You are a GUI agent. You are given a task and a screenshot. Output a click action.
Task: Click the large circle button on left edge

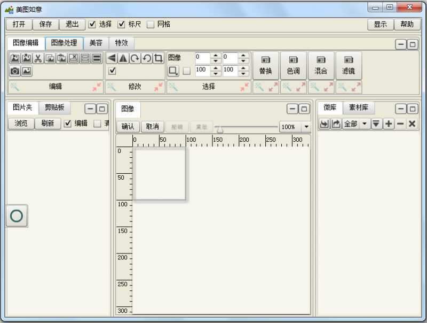tap(17, 216)
